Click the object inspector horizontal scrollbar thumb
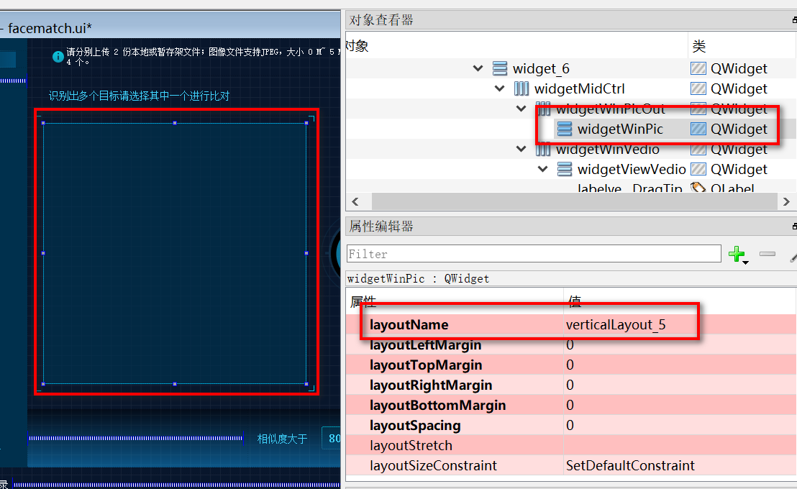The image size is (797, 489). (x=574, y=202)
